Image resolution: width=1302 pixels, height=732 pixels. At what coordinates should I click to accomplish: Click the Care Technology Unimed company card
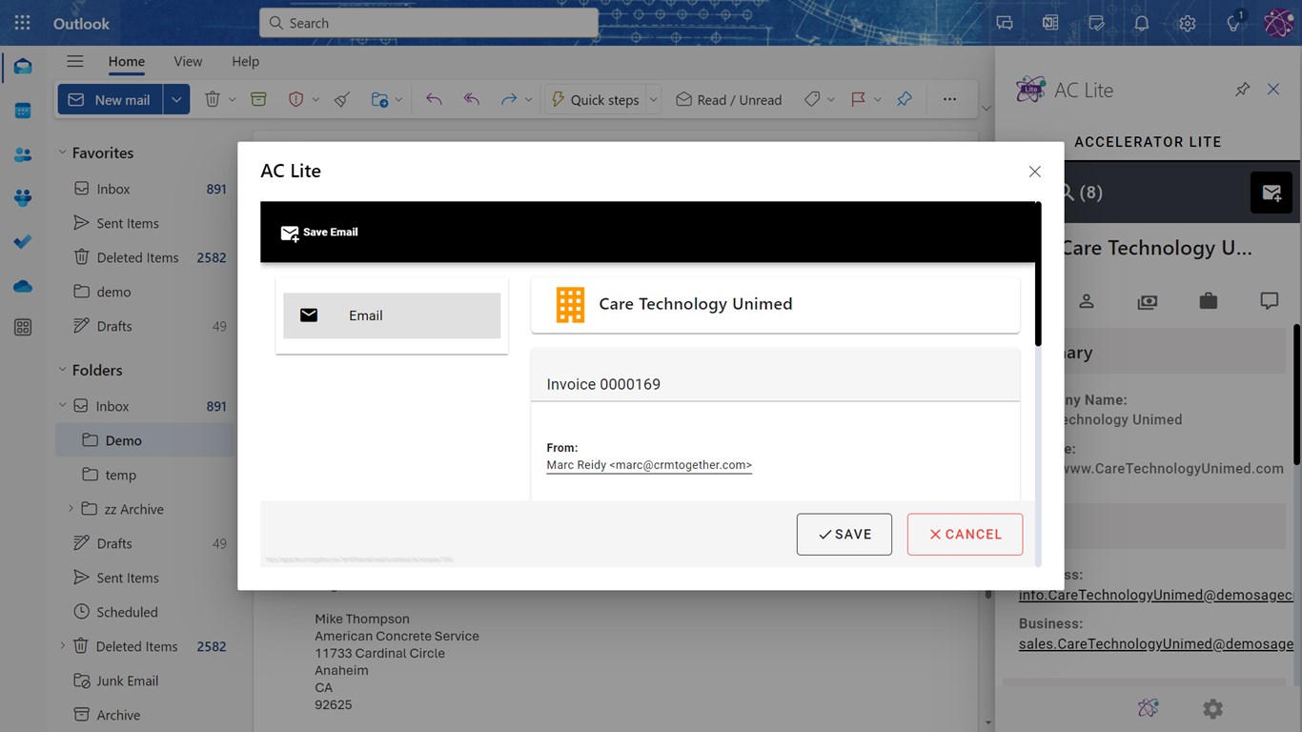click(775, 304)
